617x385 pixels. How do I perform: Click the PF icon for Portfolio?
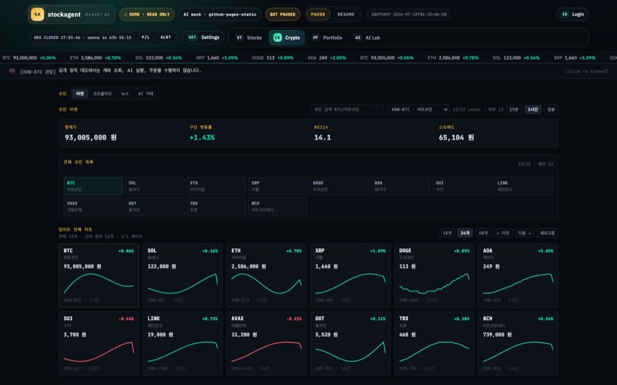(315, 38)
